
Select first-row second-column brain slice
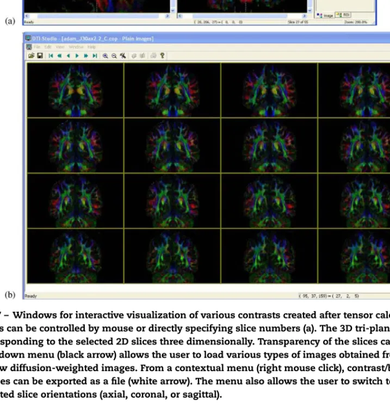click(172, 90)
